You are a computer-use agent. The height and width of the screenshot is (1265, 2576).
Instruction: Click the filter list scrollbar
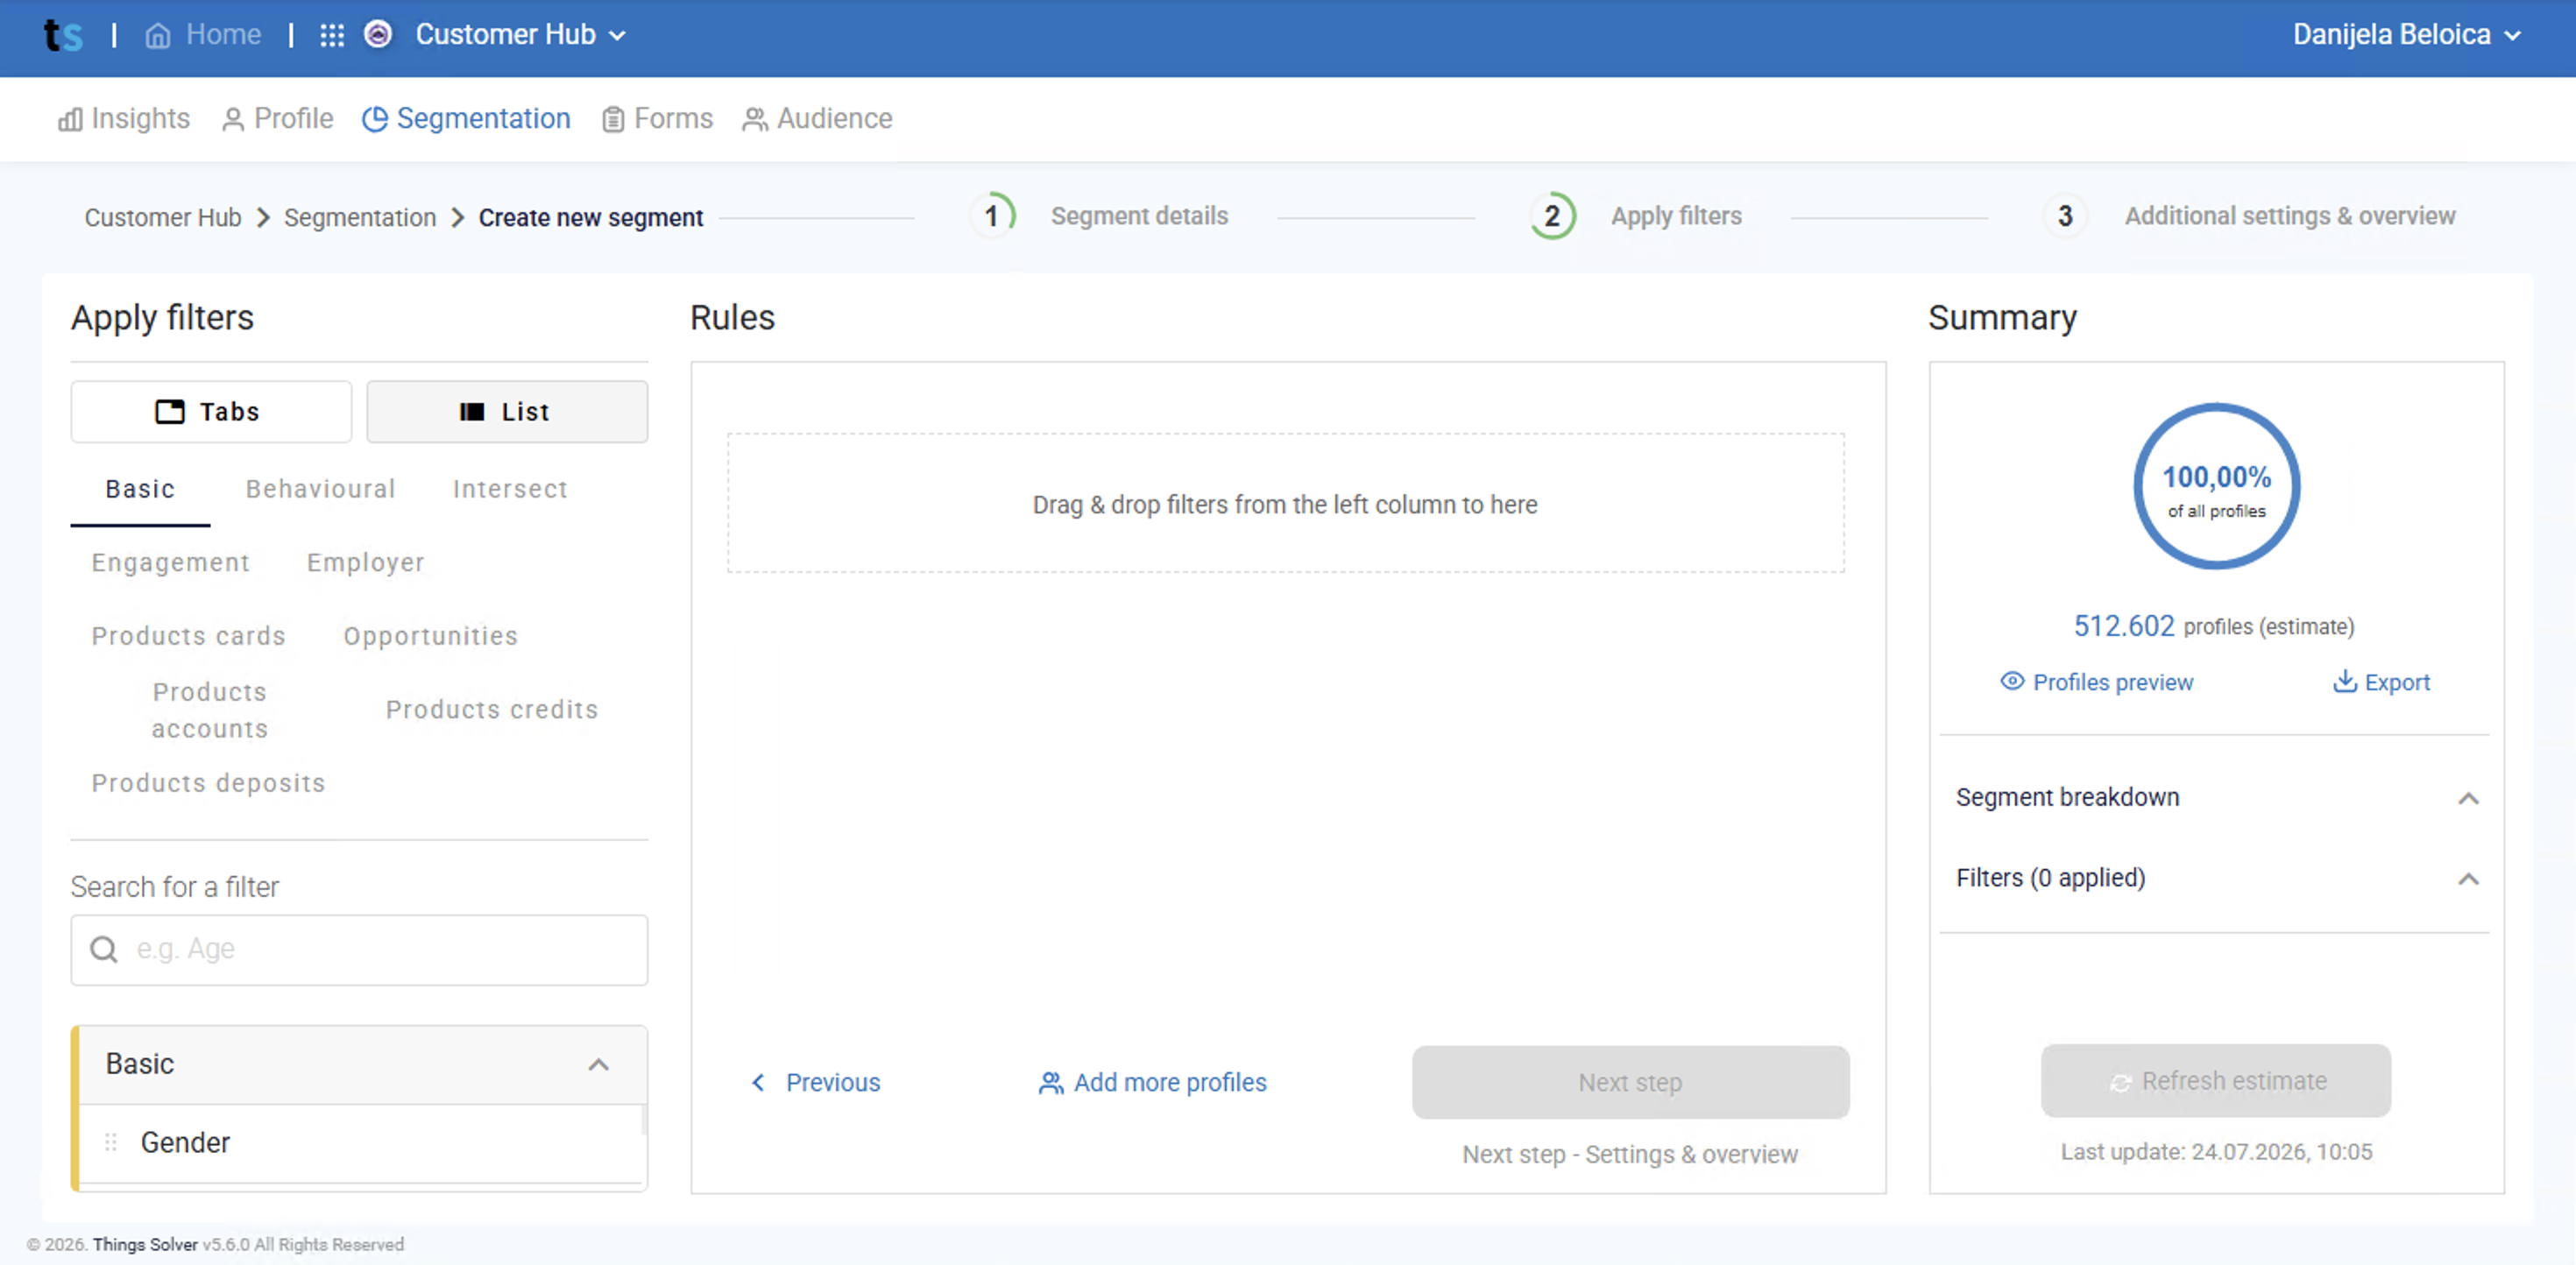644,1120
